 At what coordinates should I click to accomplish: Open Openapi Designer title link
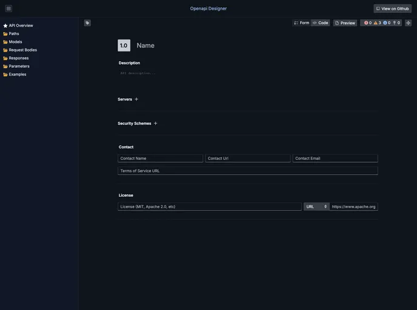[x=208, y=8]
